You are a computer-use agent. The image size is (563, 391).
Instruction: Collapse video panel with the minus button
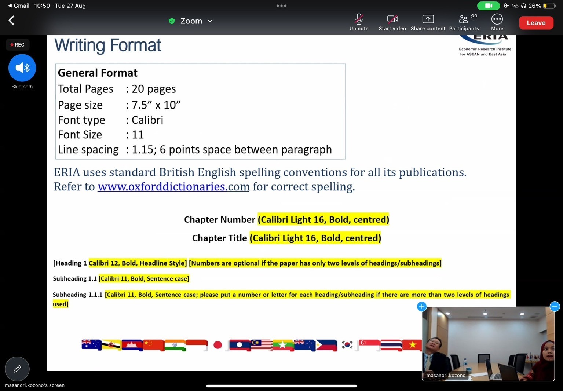point(555,306)
